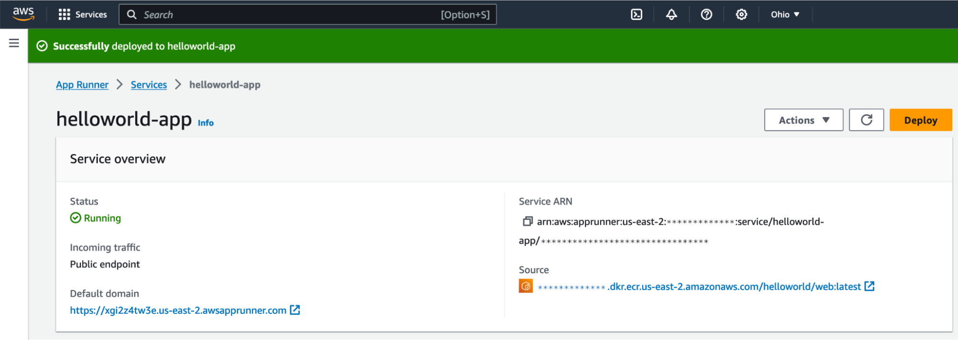
Task: Navigate to Services breadcrumb link
Action: pyautogui.click(x=149, y=85)
